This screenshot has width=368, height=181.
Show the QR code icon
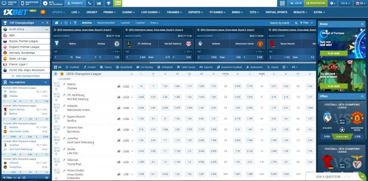pos(282,3)
